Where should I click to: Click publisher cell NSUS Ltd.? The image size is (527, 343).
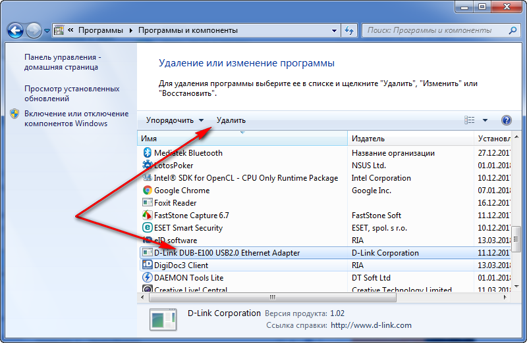(x=369, y=166)
